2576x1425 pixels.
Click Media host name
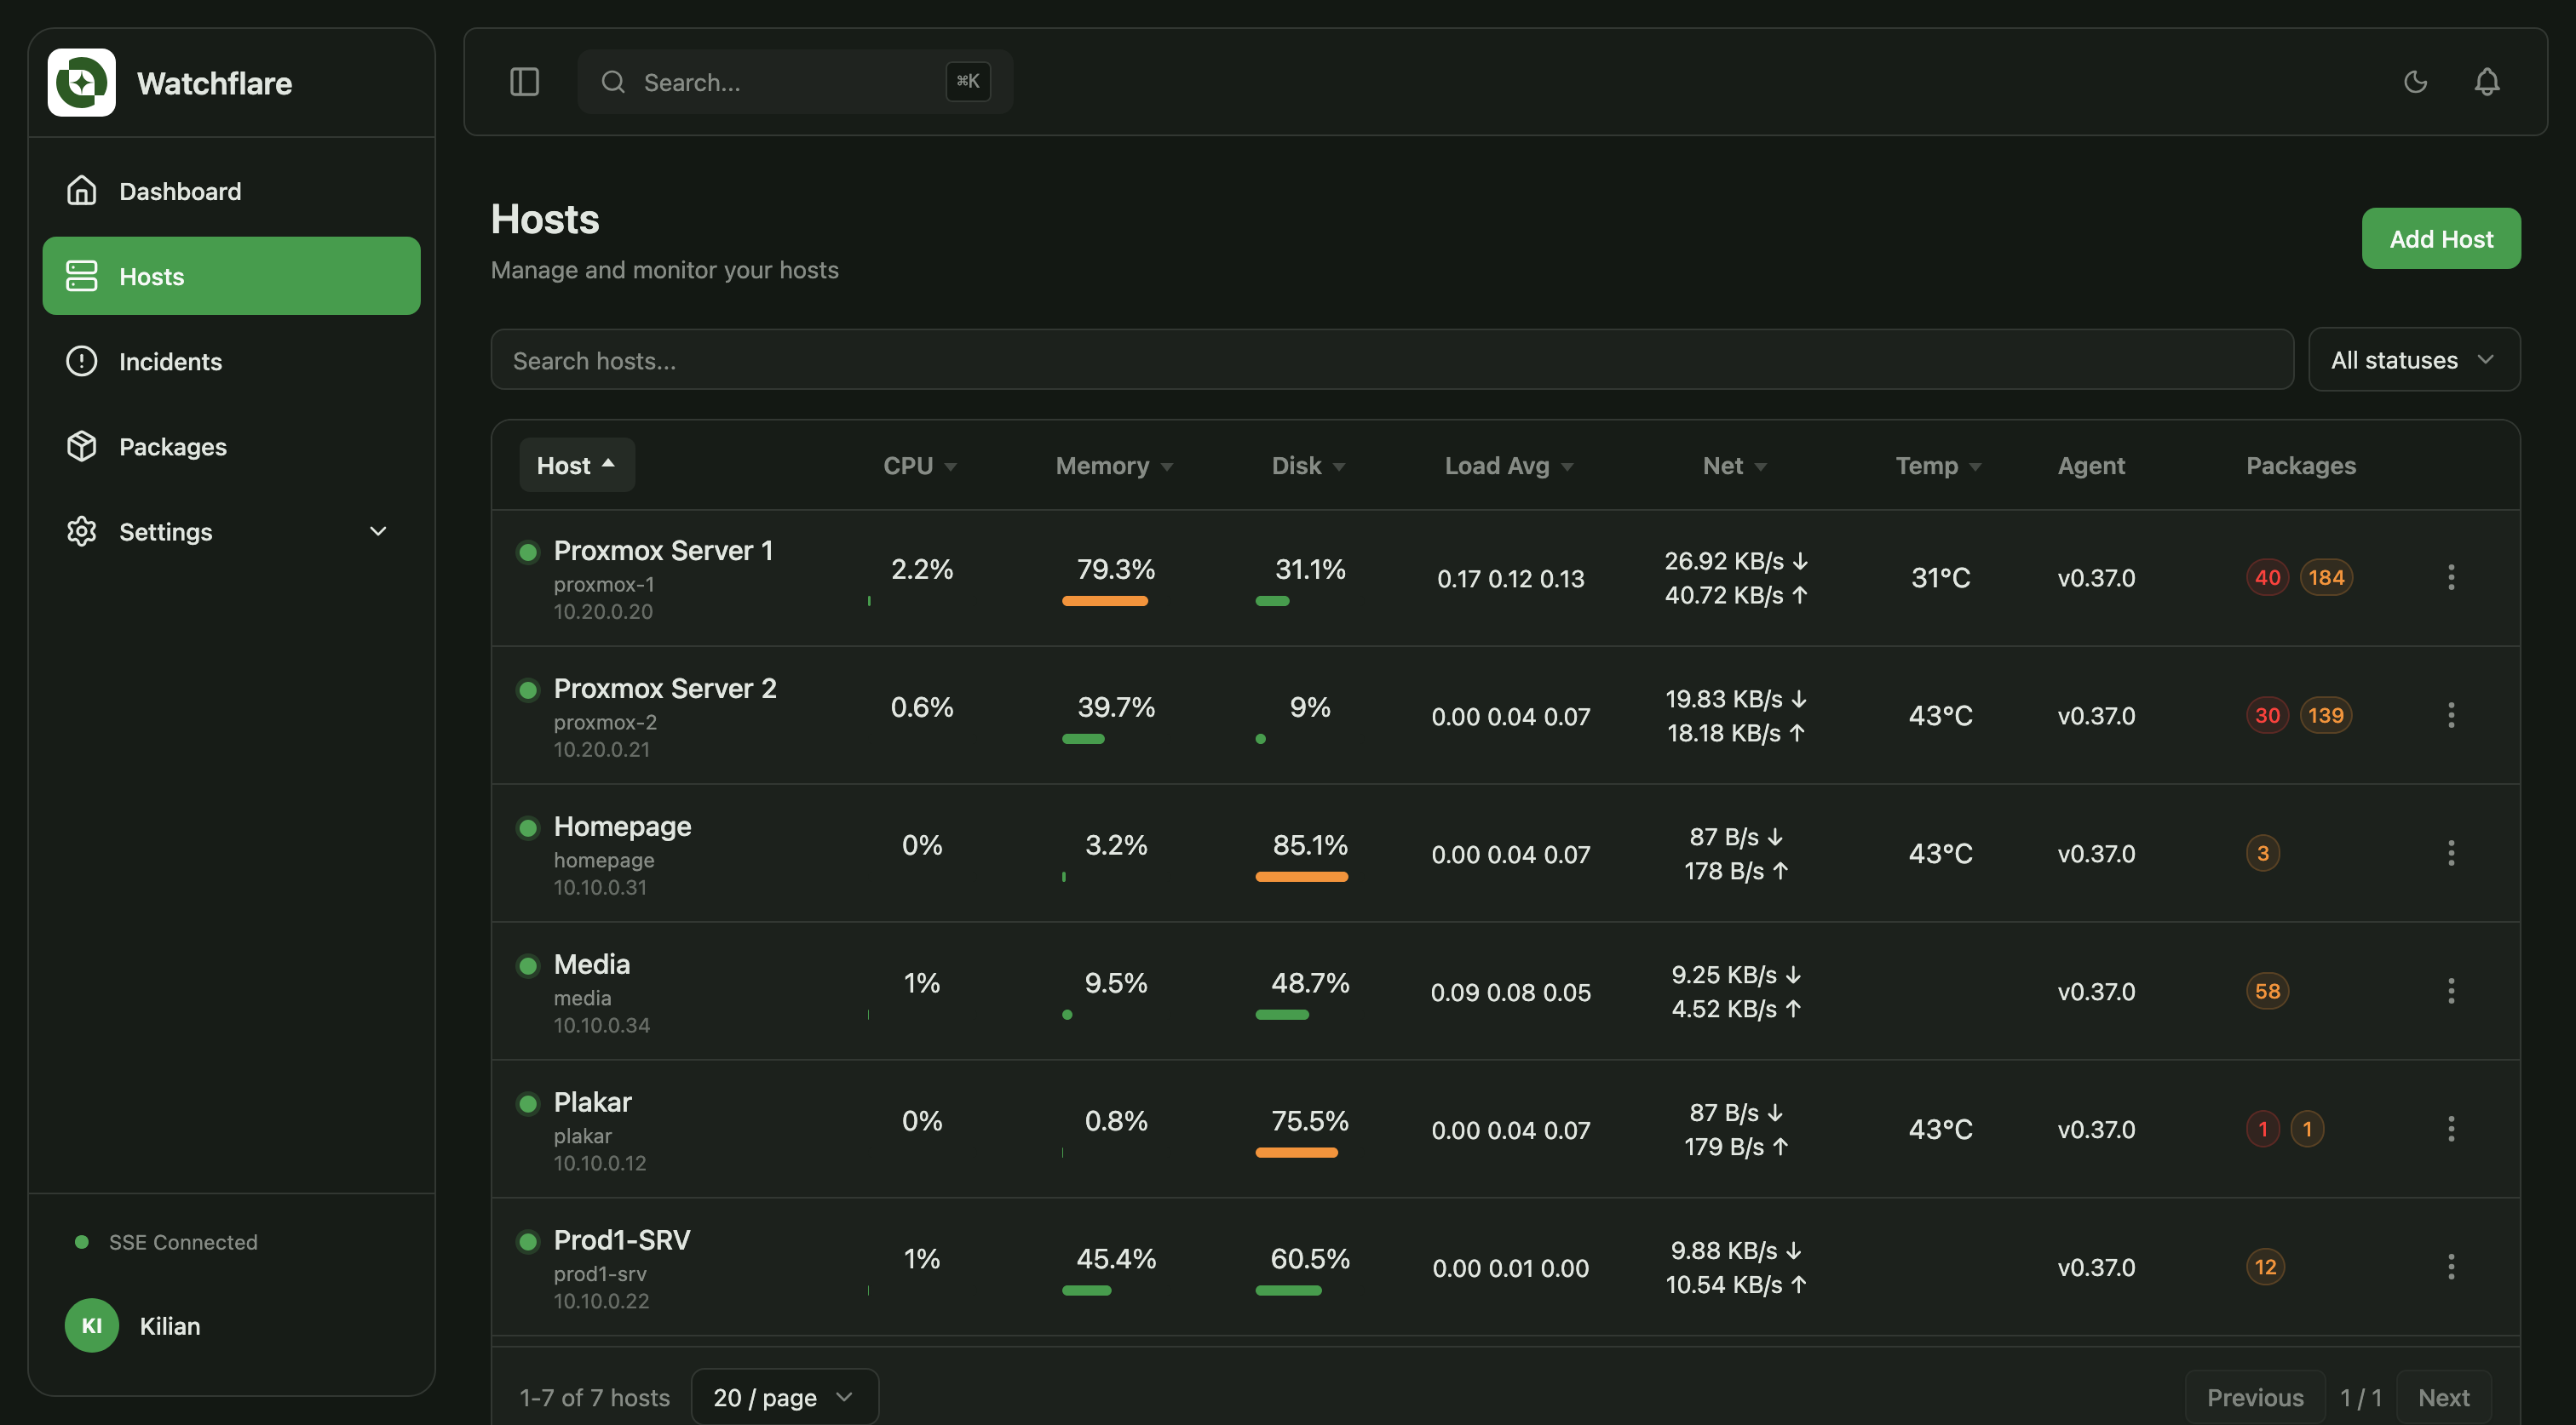coord(591,964)
